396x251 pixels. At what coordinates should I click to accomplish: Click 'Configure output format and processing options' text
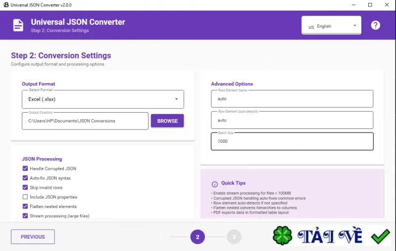[x=57, y=64]
